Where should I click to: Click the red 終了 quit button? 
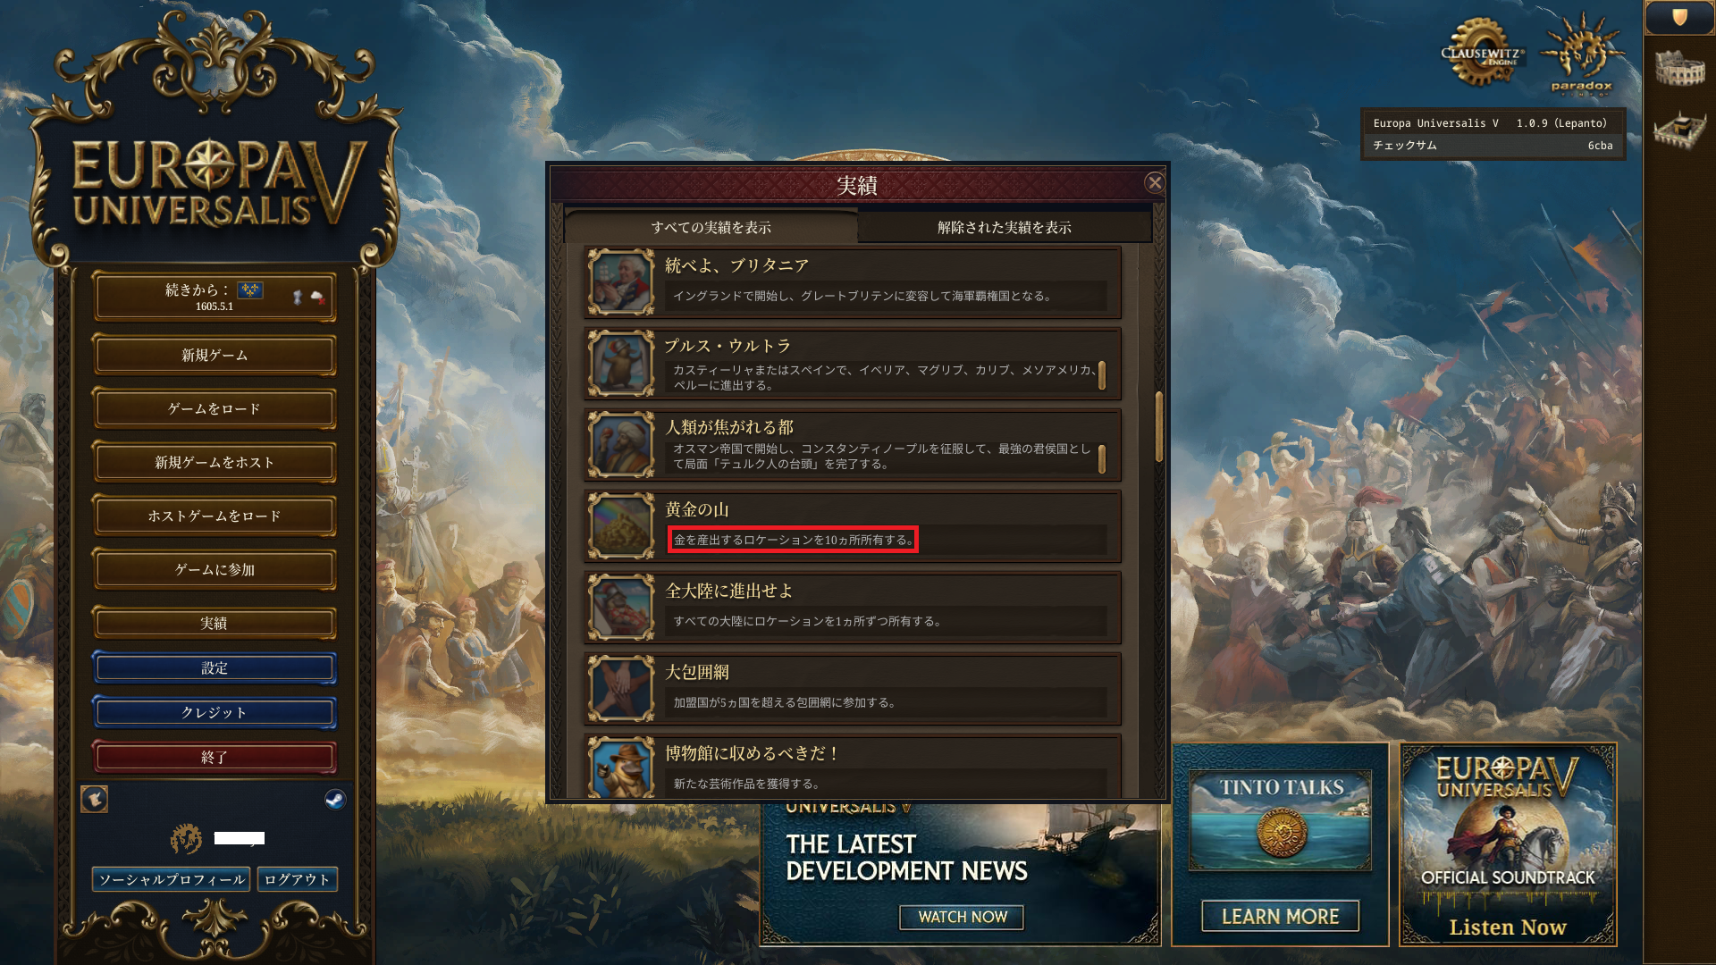coord(214,758)
